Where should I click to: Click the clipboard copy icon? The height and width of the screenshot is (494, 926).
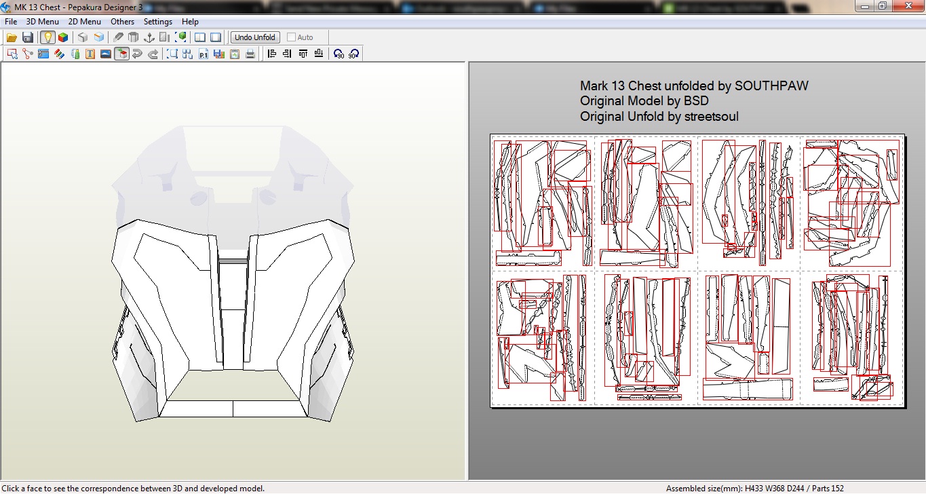(235, 54)
